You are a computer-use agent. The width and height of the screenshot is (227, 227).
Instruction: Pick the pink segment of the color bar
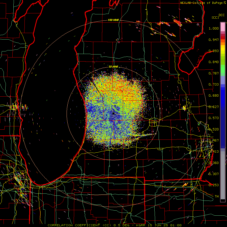pyautogui.click(x=223, y=27)
